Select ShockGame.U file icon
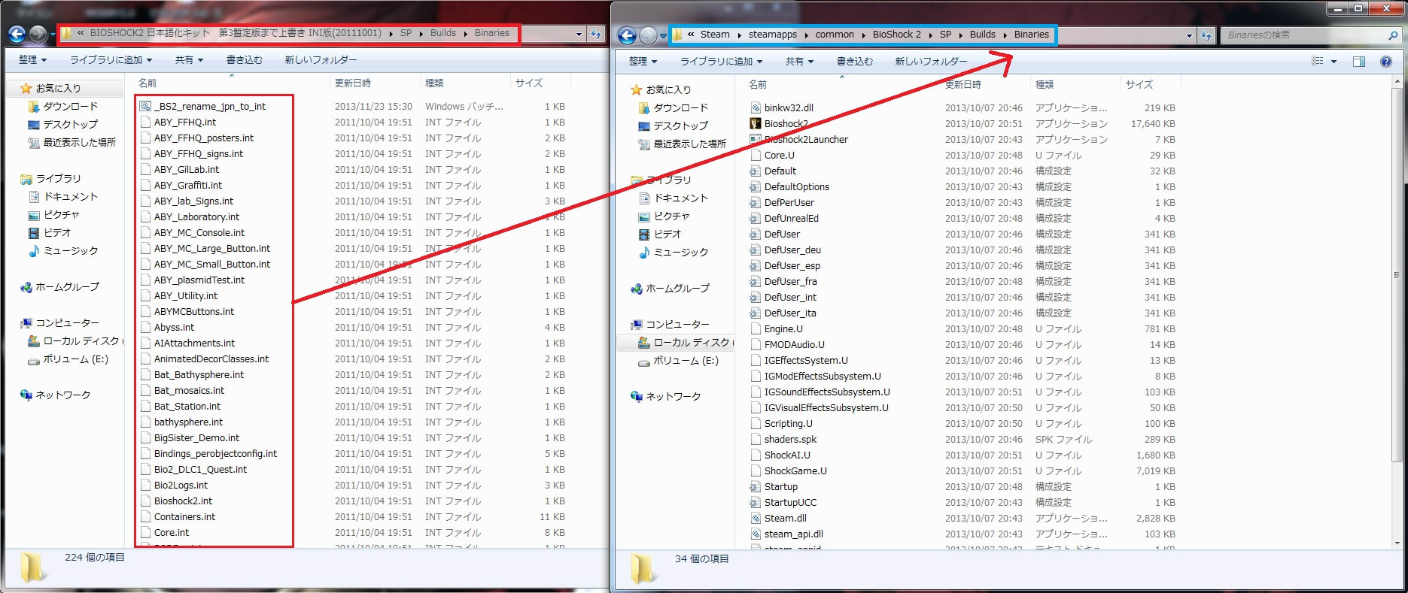 coord(756,471)
